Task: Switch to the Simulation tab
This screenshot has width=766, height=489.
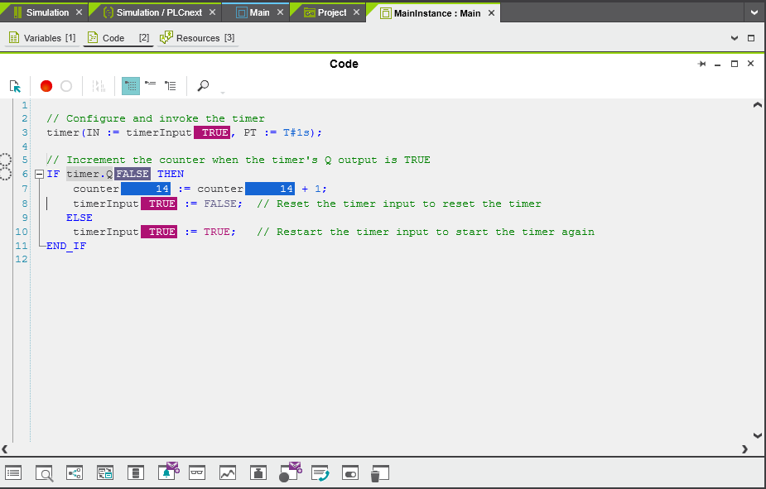Action: [47, 12]
